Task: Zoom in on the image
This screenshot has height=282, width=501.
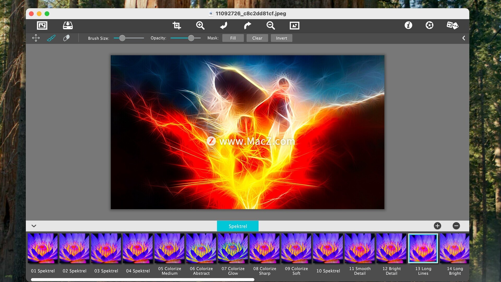Action: [x=200, y=25]
